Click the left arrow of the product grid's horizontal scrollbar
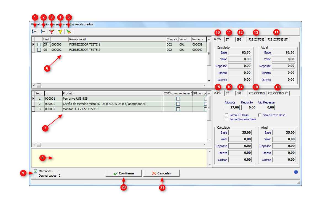This screenshot has width=331, height=207. (x=34, y=145)
